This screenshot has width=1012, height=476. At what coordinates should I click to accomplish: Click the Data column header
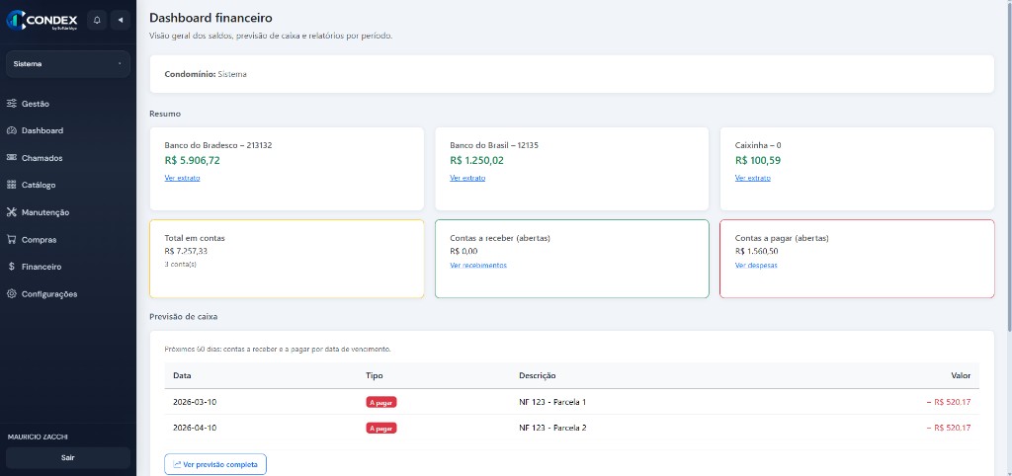182,375
